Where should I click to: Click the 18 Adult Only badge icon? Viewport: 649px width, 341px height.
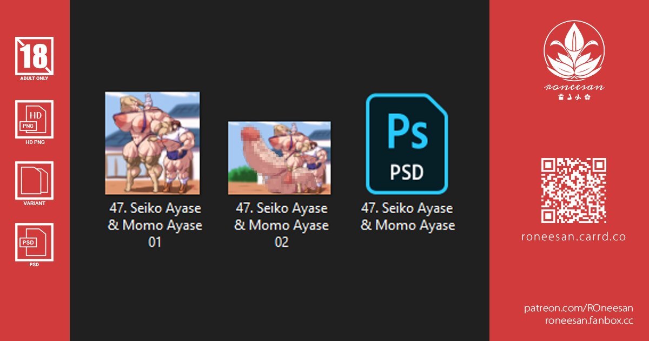pos(34,55)
